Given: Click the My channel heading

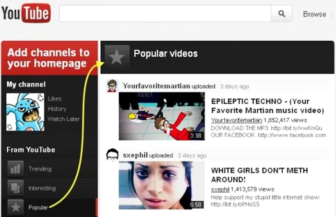Looking at the screenshot, I should coord(26,84).
